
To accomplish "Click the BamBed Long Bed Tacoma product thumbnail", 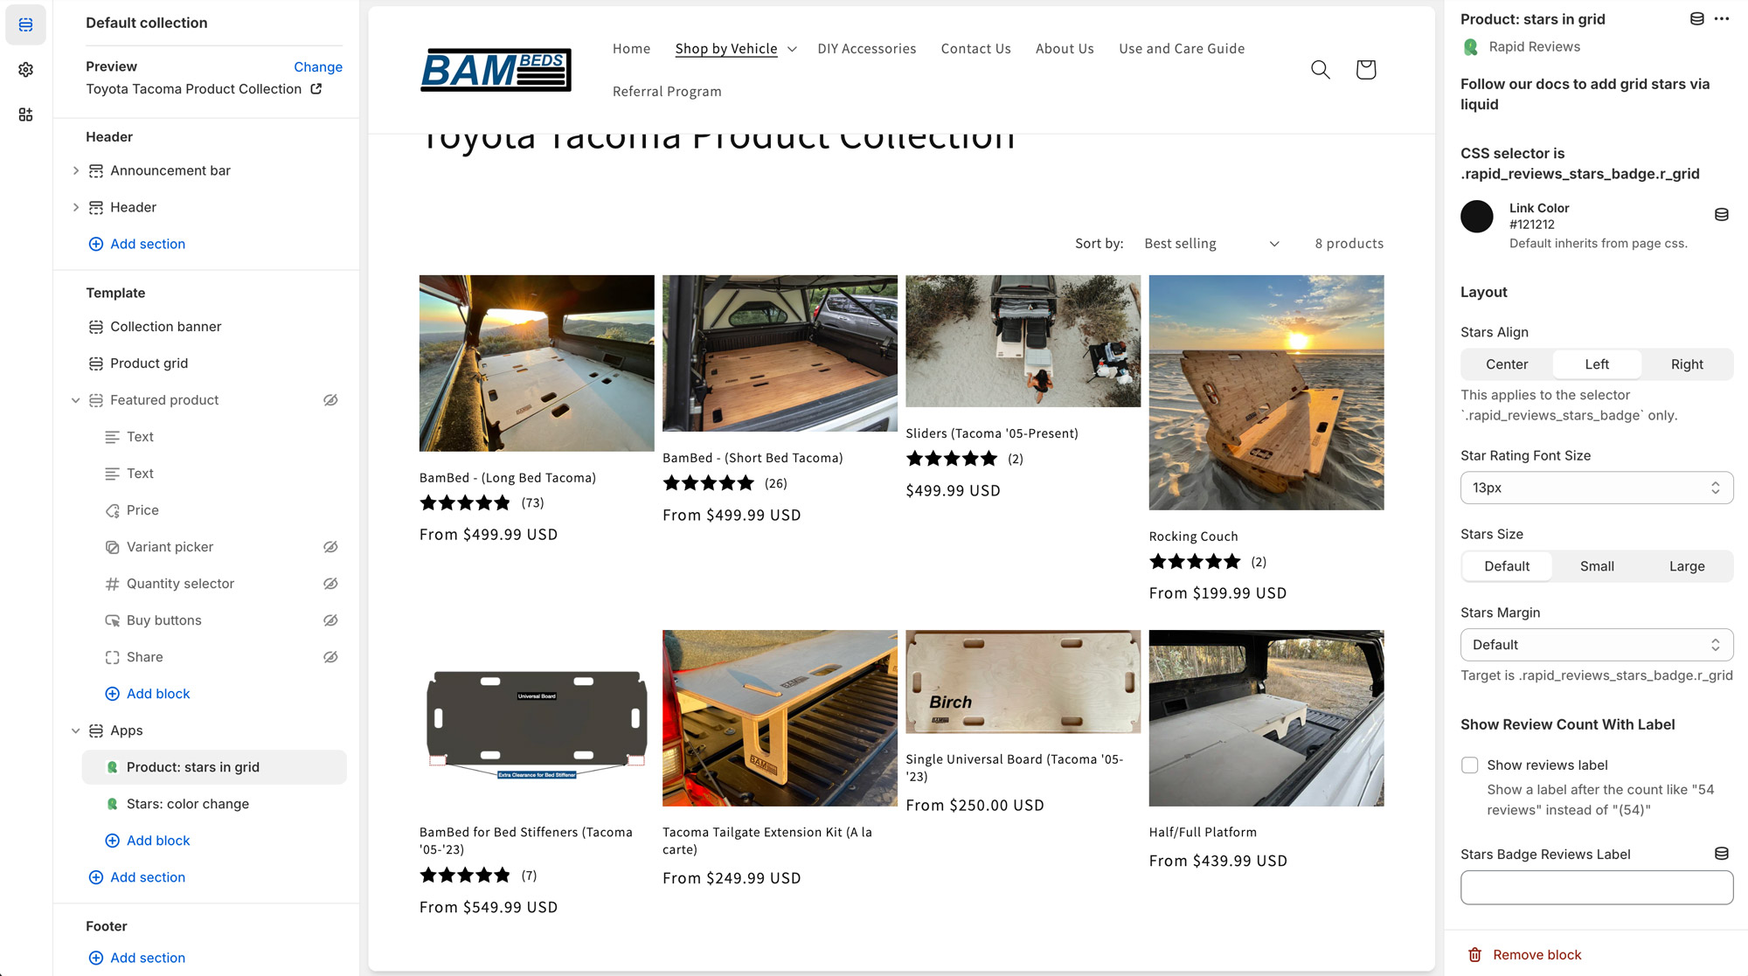I will [537, 363].
